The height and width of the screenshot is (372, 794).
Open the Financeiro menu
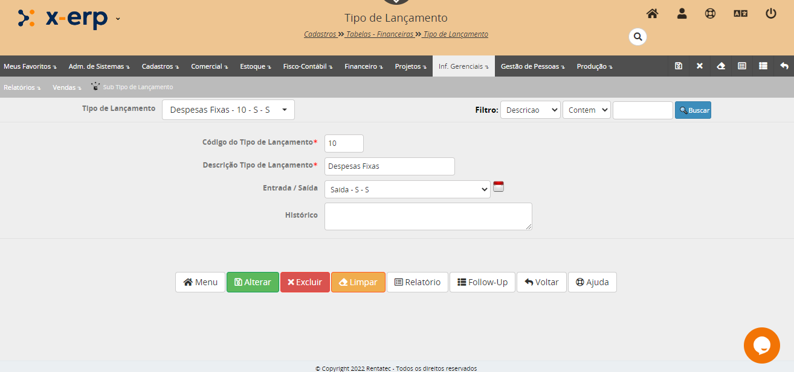[363, 66]
